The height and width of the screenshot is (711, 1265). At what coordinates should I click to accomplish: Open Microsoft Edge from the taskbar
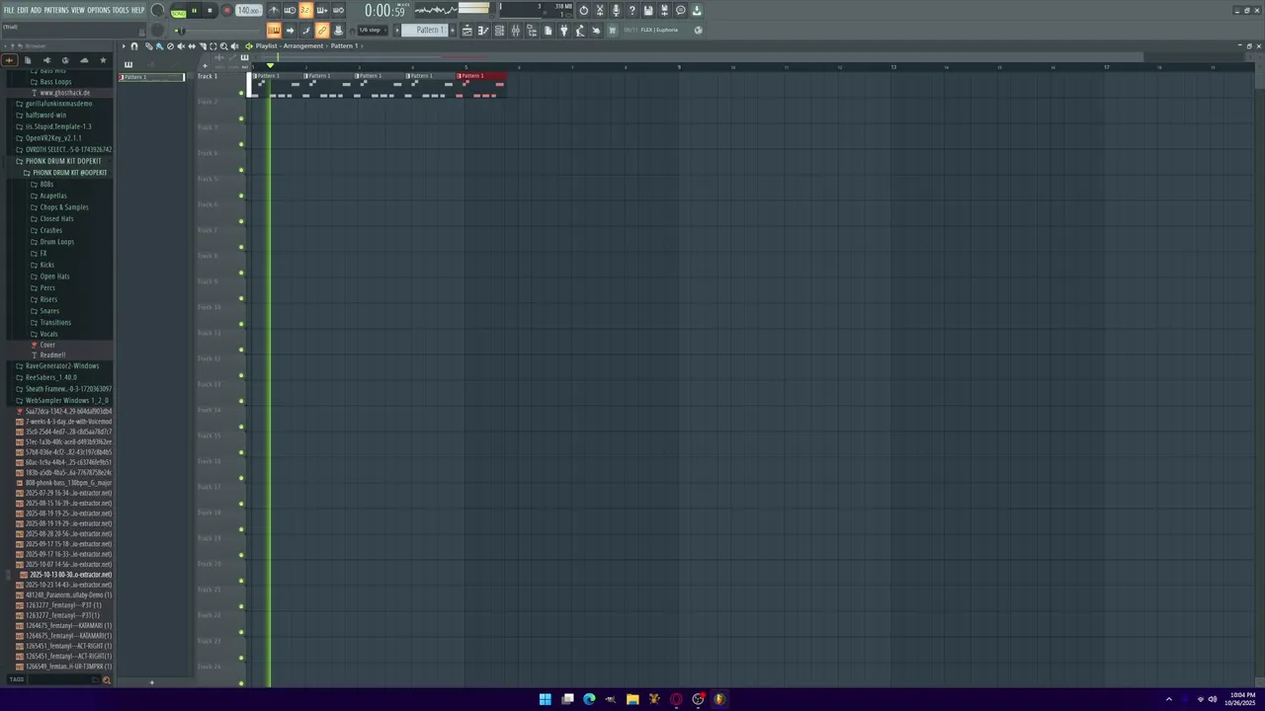(x=589, y=699)
